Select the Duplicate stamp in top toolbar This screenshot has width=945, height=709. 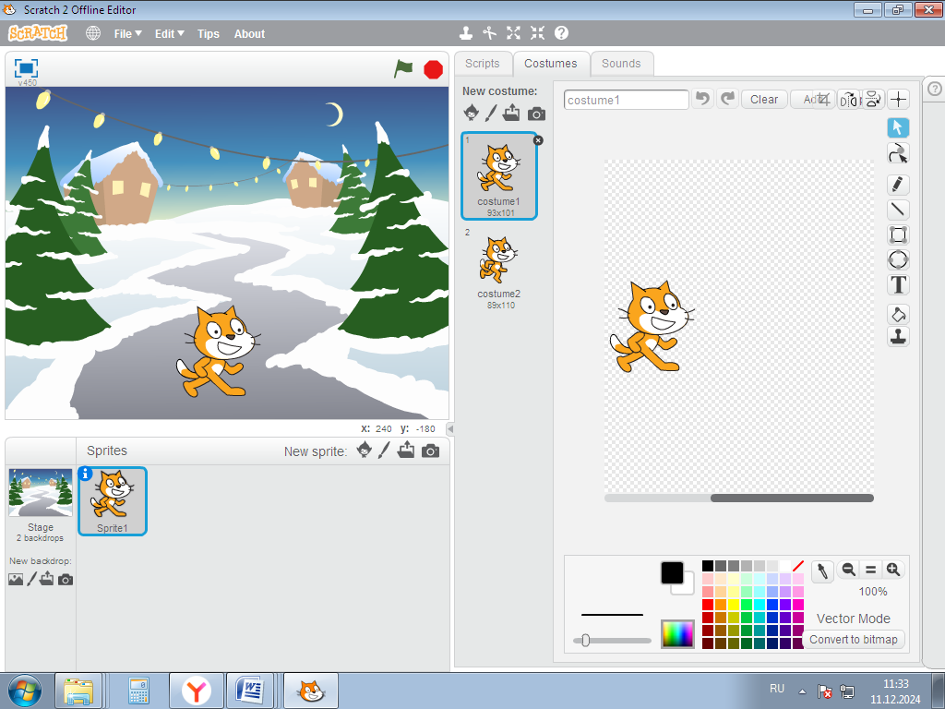click(465, 33)
